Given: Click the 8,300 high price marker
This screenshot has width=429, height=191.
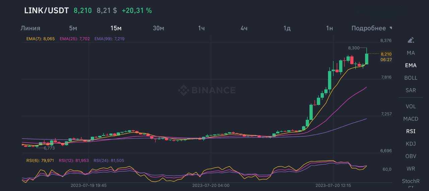Looking at the screenshot, I should pos(354,48).
